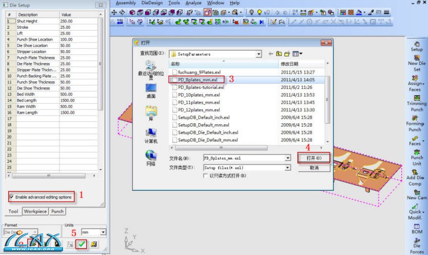Screen dimensions: 428x255
Task: Expand the Assign Faces sidebar dropdown
Action: click(x=423, y=83)
